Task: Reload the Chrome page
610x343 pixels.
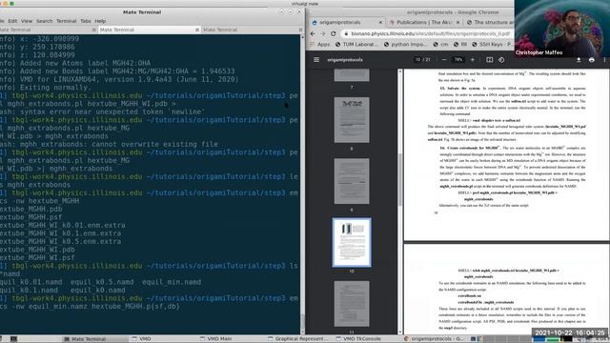Action: 334,34
